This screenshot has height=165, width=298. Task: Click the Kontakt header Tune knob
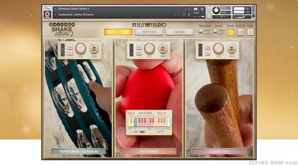216,10
